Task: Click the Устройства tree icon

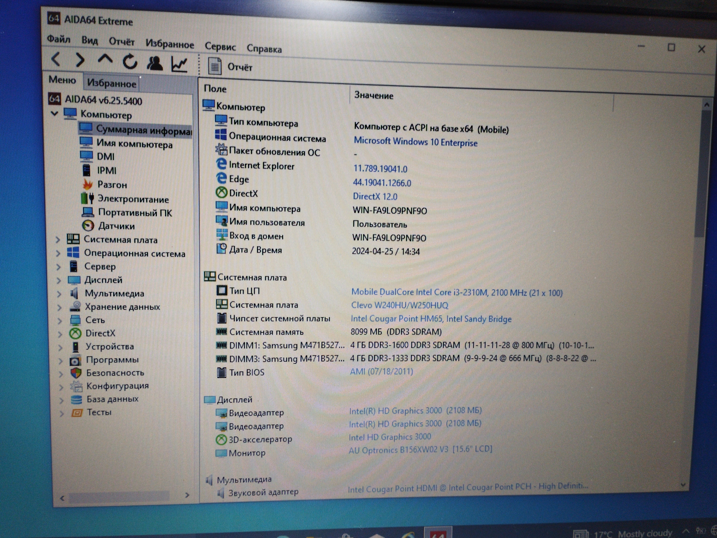Action: point(75,347)
